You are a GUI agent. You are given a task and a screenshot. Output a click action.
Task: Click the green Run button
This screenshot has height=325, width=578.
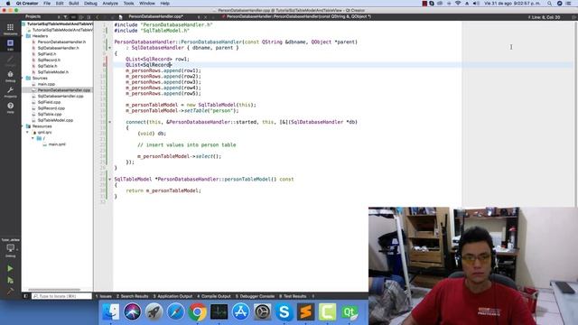(x=10, y=269)
